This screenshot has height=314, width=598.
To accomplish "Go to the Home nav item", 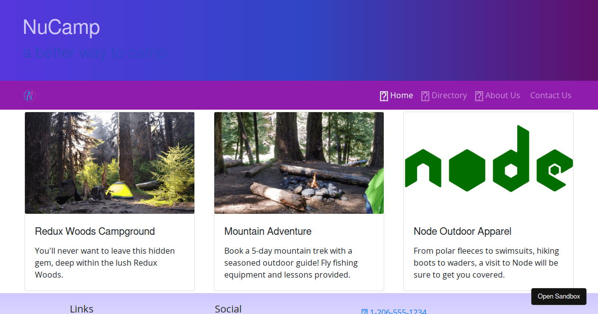I will click(396, 95).
